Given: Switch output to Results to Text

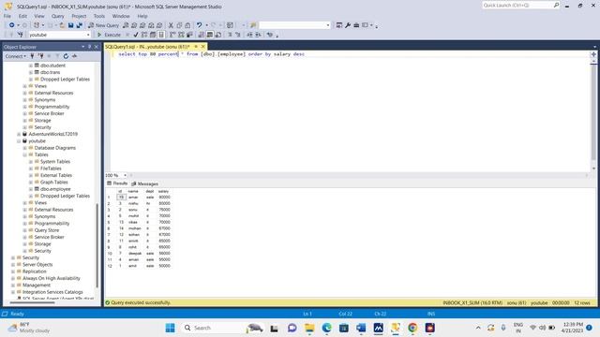Looking at the screenshot, I should pos(202,35).
